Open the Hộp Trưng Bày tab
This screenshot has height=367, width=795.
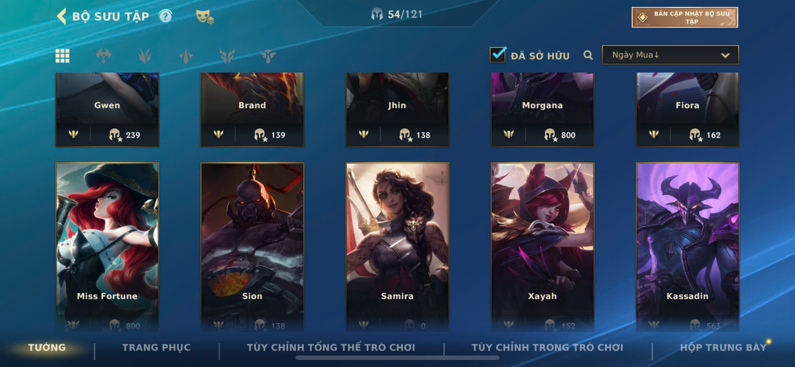click(x=723, y=347)
